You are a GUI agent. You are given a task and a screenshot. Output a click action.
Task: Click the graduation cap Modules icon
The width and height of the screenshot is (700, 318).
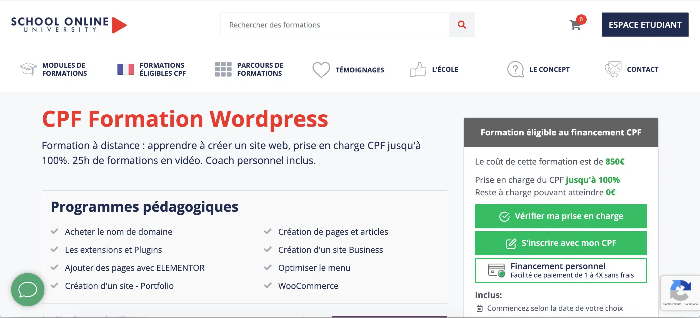(28, 69)
